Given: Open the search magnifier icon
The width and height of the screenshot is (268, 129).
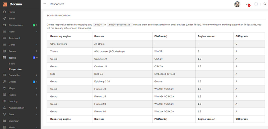Looking at the screenshot, I should point(265,4).
